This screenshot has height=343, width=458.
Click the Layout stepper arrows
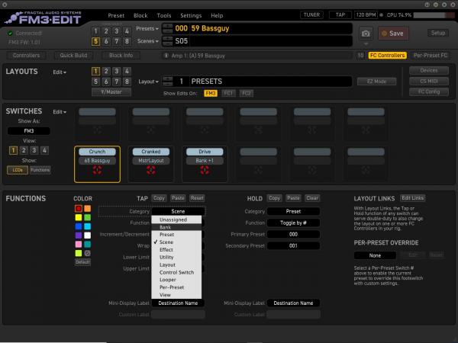pos(164,81)
